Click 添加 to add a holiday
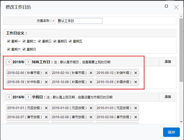This screenshot has height=140, width=184. (x=168, y=97)
